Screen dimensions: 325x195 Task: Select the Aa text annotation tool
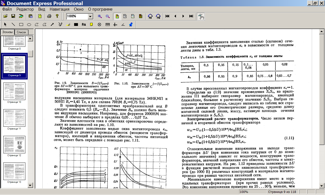point(84,25)
